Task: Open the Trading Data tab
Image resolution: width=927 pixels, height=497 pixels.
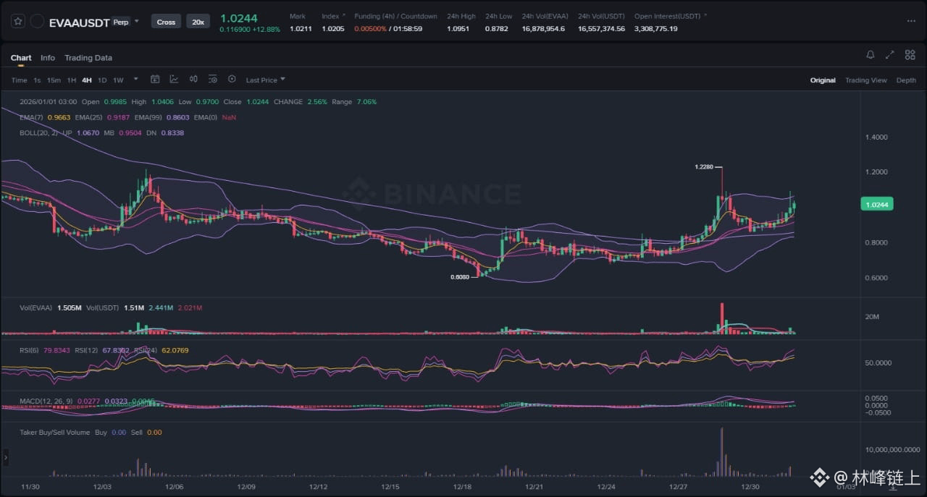Action: 88,58
